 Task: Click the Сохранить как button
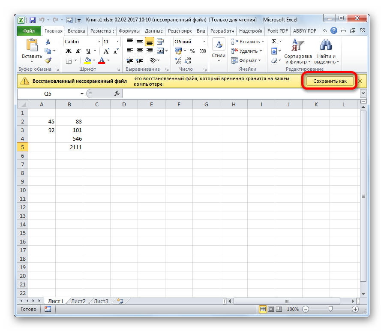330,81
